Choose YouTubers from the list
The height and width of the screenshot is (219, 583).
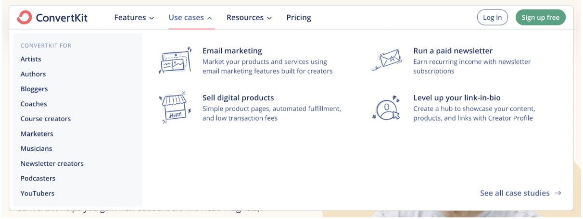(x=38, y=193)
